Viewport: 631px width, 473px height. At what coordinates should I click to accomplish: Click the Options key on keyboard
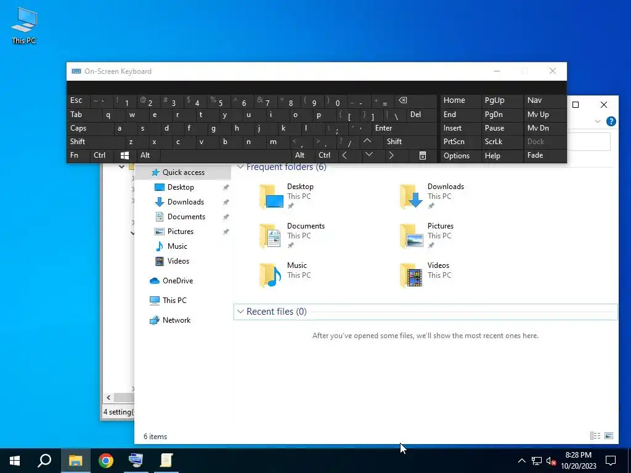click(460, 156)
